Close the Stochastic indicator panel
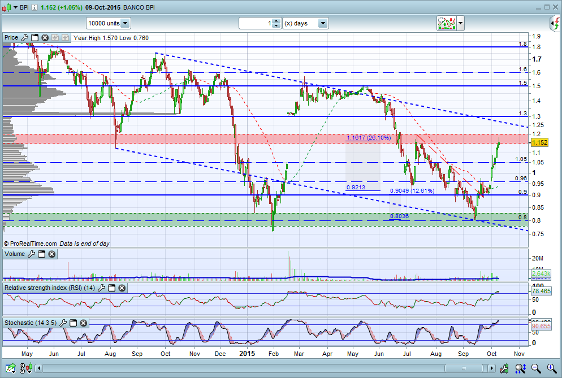 tap(83, 323)
